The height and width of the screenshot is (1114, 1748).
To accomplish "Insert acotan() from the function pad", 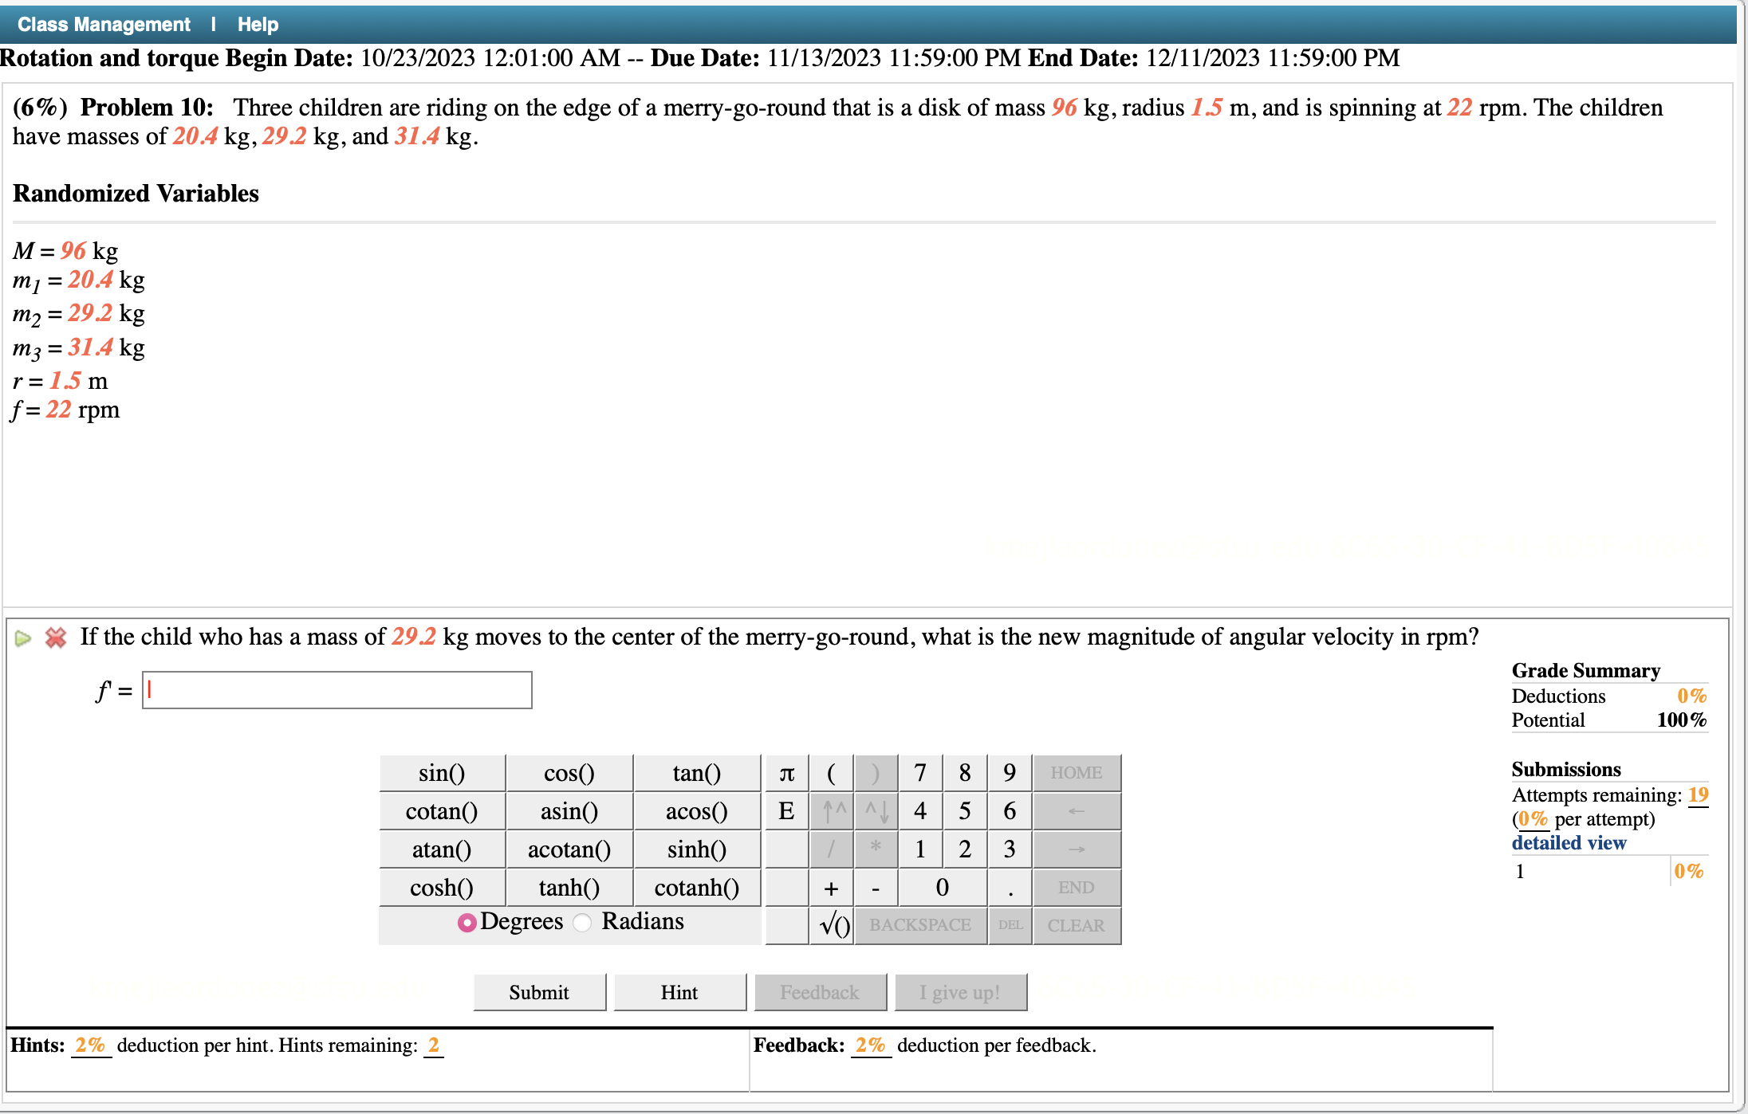I will tap(569, 849).
